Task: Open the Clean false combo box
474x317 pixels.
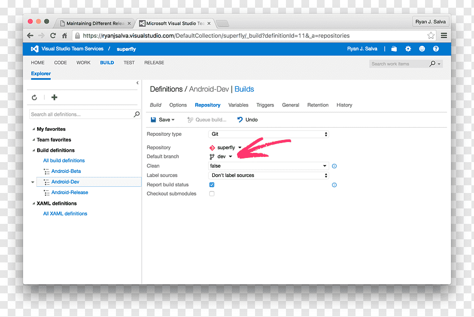Action: (x=268, y=166)
